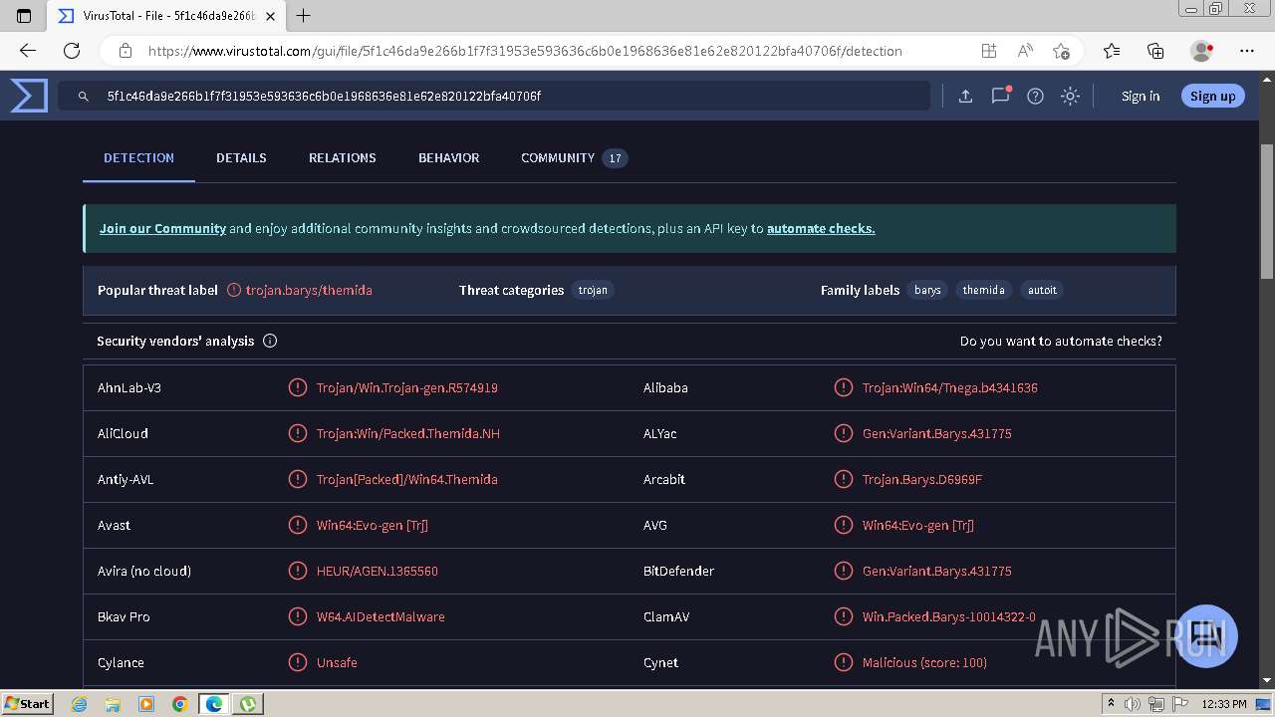Image resolution: width=1275 pixels, height=717 pixels.
Task: Click the alert icon in ClamAV row
Action: [843, 616]
